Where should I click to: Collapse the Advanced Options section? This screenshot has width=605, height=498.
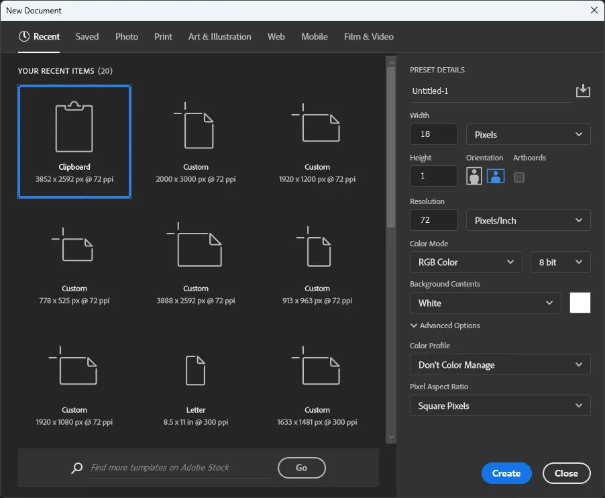[x=445, y=326]
